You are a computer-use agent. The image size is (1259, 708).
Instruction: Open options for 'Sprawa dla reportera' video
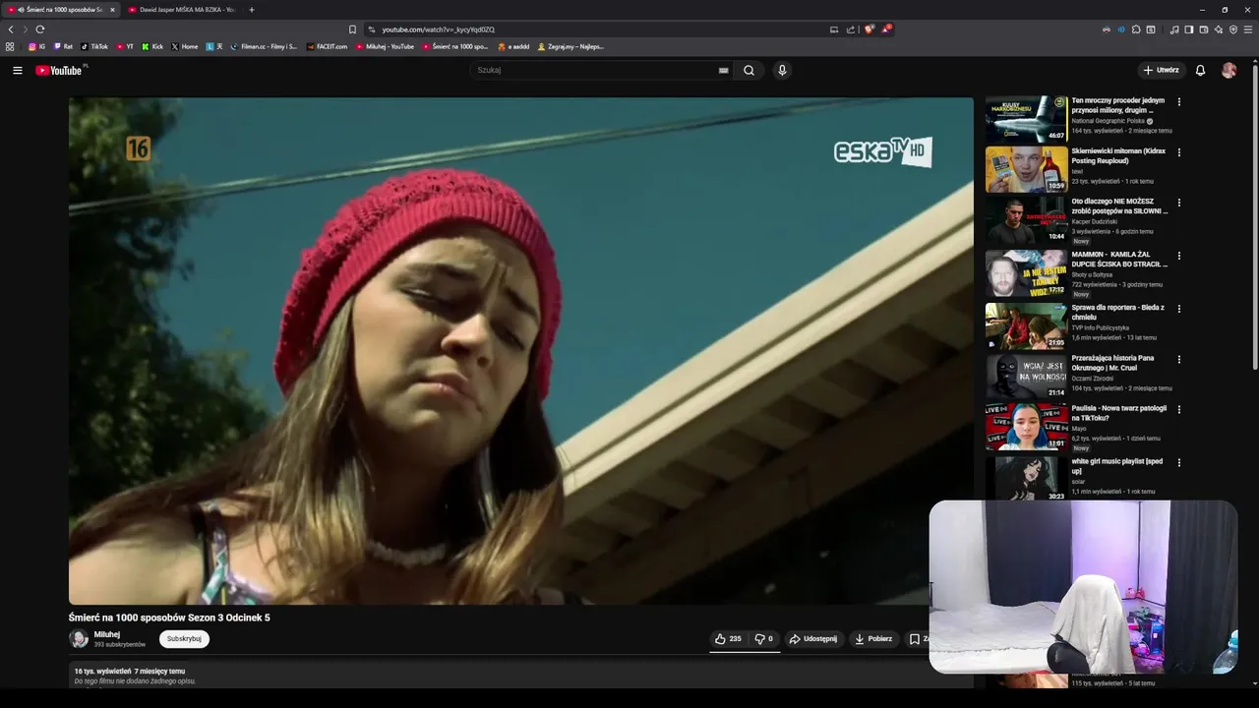click(x=1179, y=309)
